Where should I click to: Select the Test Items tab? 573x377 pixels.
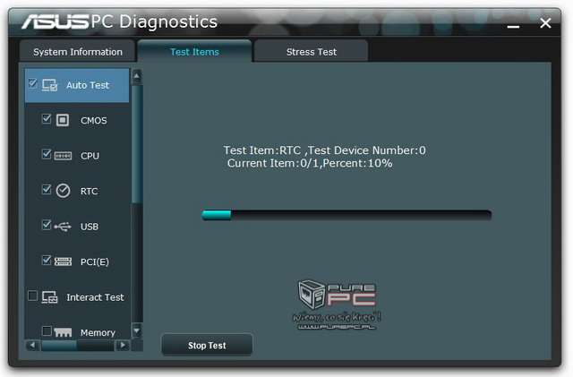(194, 51)
